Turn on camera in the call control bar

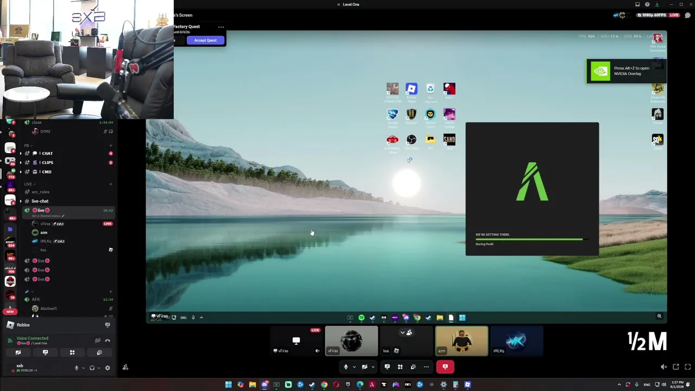click(364, 367)
